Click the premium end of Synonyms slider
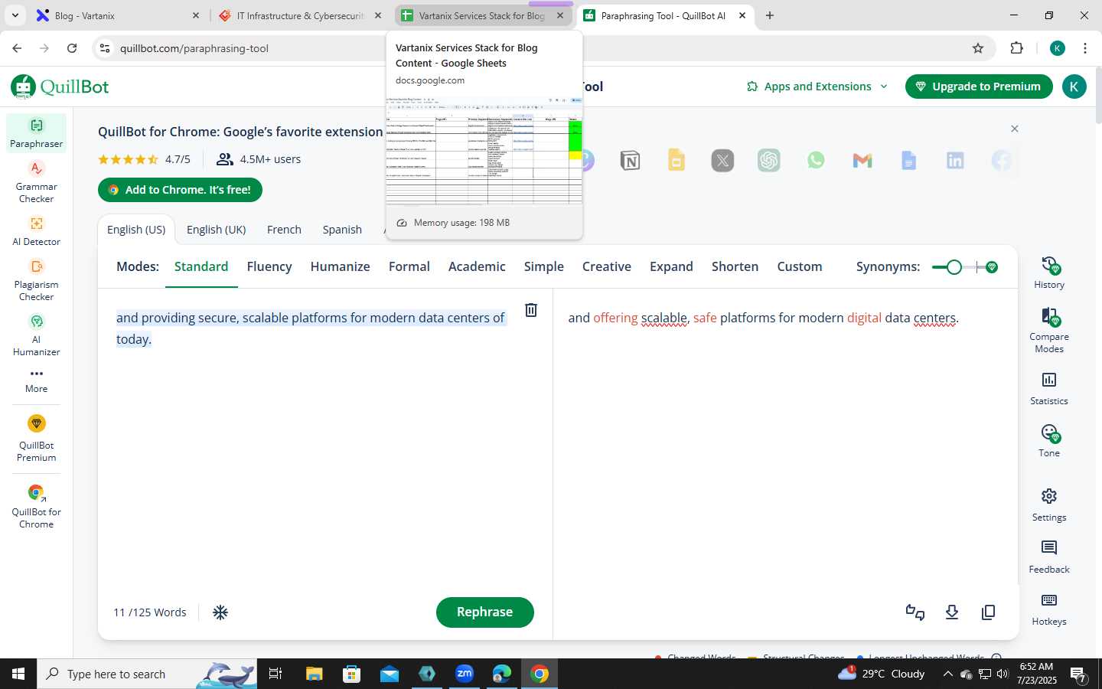 pyautogui.click(x=992, y=267)
